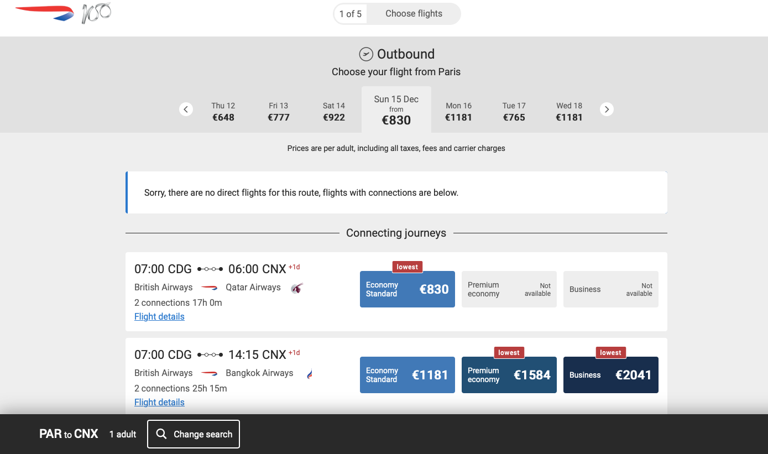Screen dimensions: 768x454
Task: Open Flight details for 06:00 CNX flight
Action: tap(159, 317)
